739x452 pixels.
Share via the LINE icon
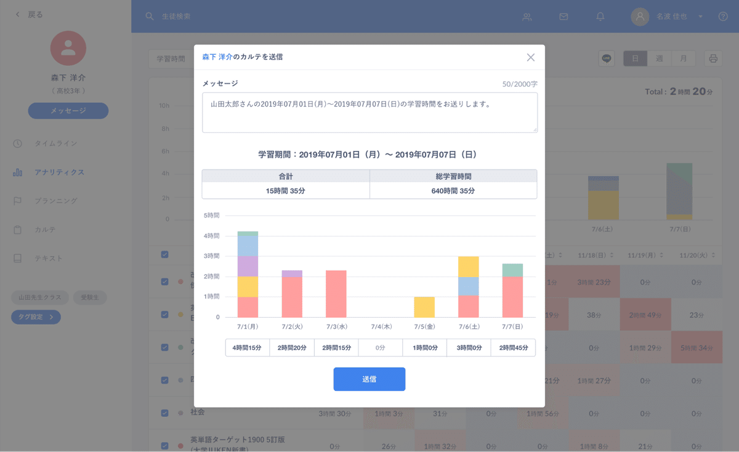[x=606, y=58]
